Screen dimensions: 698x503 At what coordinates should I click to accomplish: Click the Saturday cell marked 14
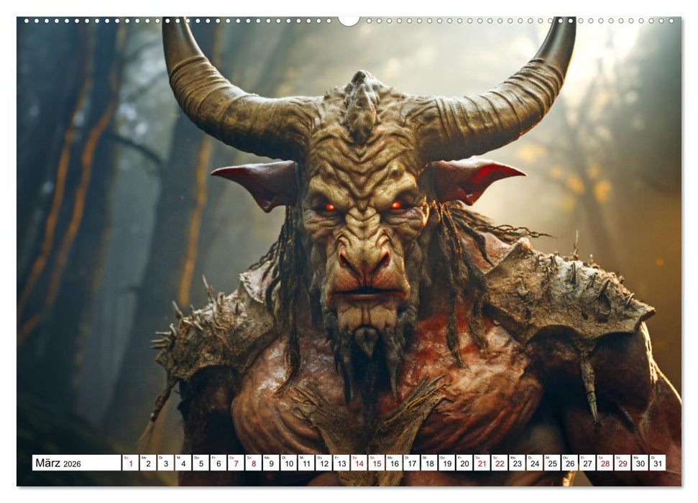pyautogui.click(x=358, y=463)
